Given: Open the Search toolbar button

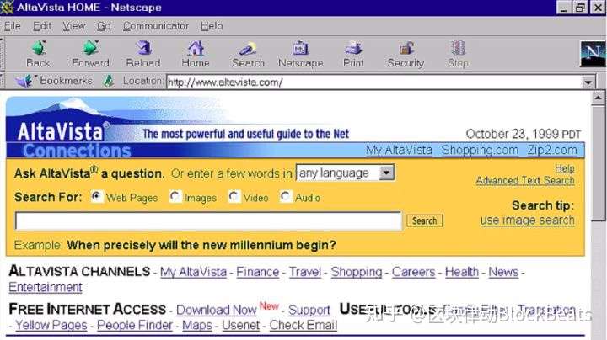Looking at the screenshot, I should click(248, 48).
